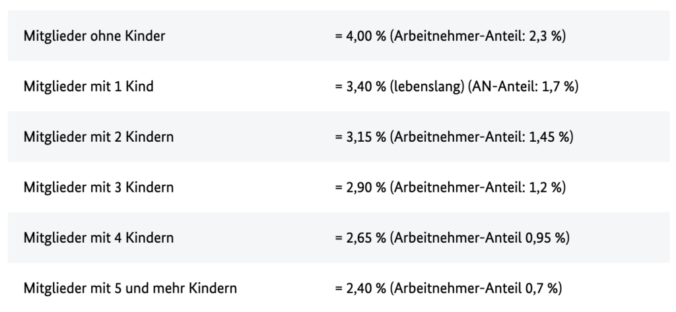Select the 'Mitglieder mit 3 Kindern' label

coord(99,187)
